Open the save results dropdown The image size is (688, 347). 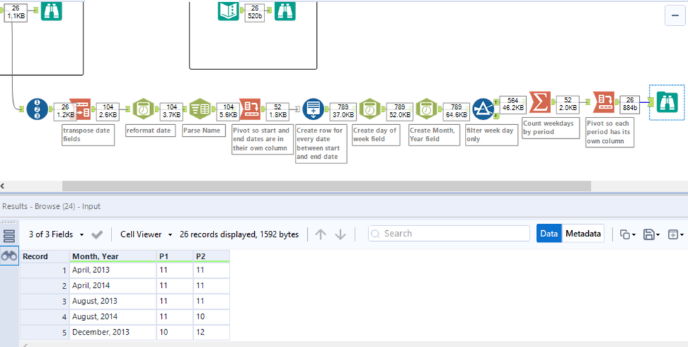tap(651, 234)
